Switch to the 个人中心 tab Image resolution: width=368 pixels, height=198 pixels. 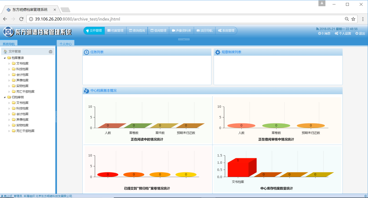tap(66, 44)
